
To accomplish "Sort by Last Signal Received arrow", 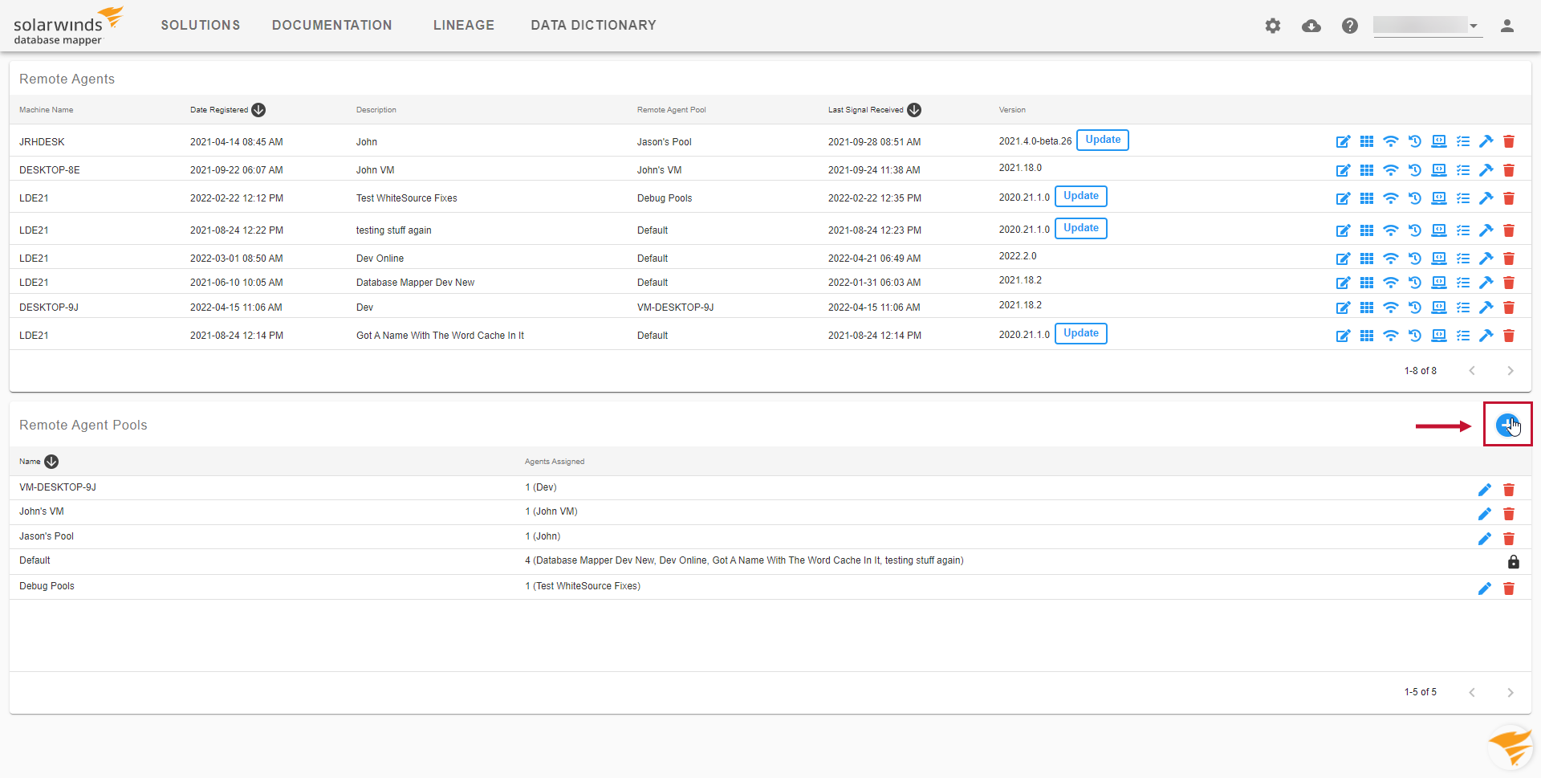I will 914,110.
